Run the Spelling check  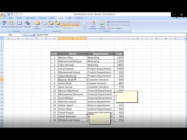[4, 24]
